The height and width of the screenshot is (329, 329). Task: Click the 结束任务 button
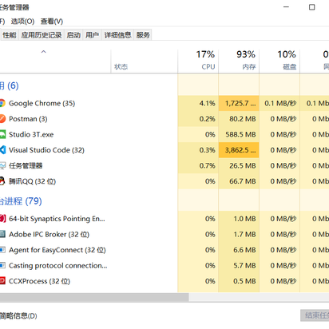tap(315, 315)
